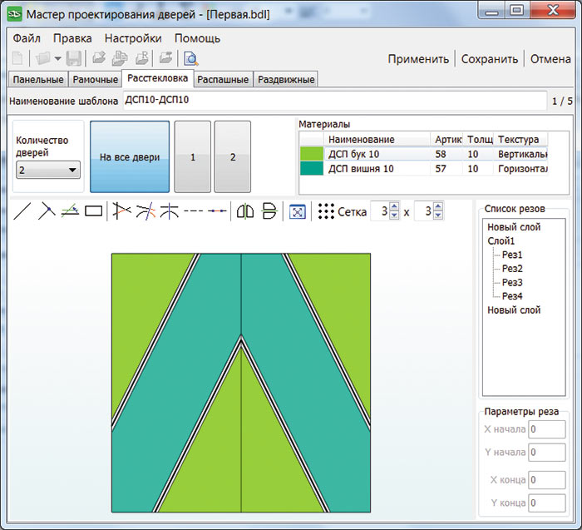Viewport: 582px width, 530px height.
Task: Click the Применить button
Action: point(418,58)
